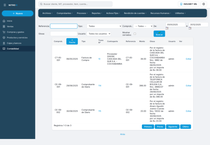Click the Compras y gastos cart icon
This screenshot has height=145, width=210.
(4, 32)
